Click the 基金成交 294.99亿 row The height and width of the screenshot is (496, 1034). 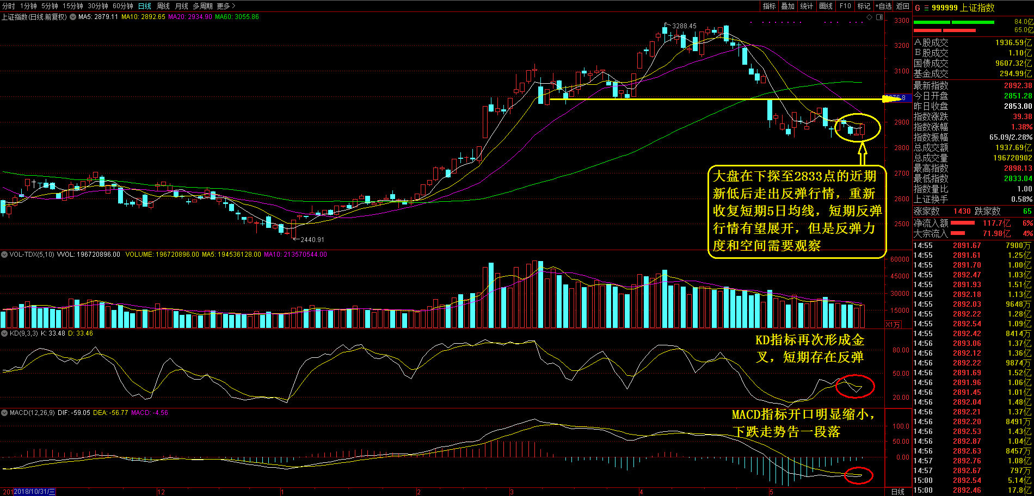click(973, 73)
